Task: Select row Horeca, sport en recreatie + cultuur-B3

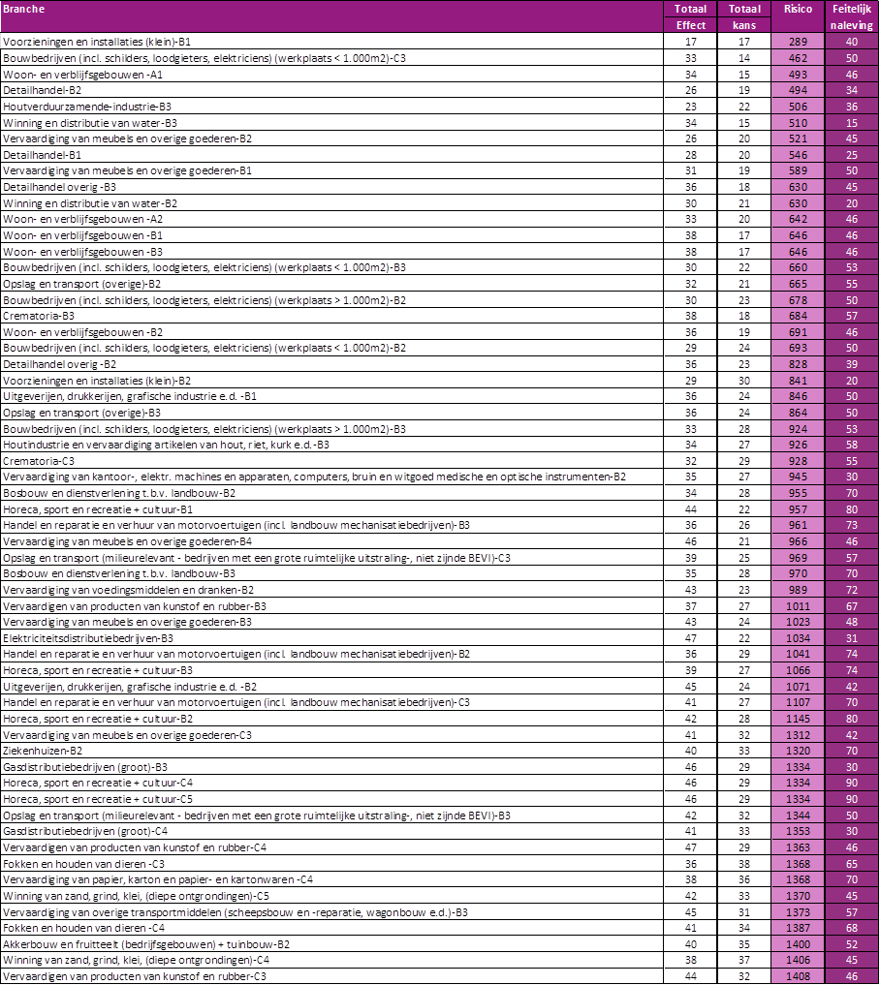Action: pyautogui.click(x=439, y=670)
